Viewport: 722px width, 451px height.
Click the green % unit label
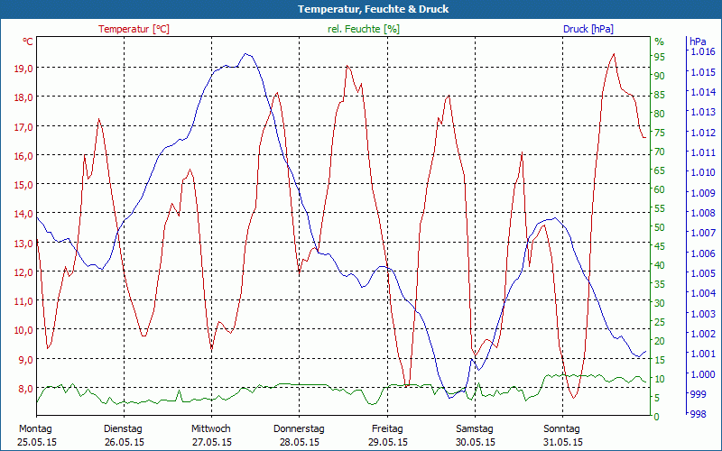[x=659, y=41]
